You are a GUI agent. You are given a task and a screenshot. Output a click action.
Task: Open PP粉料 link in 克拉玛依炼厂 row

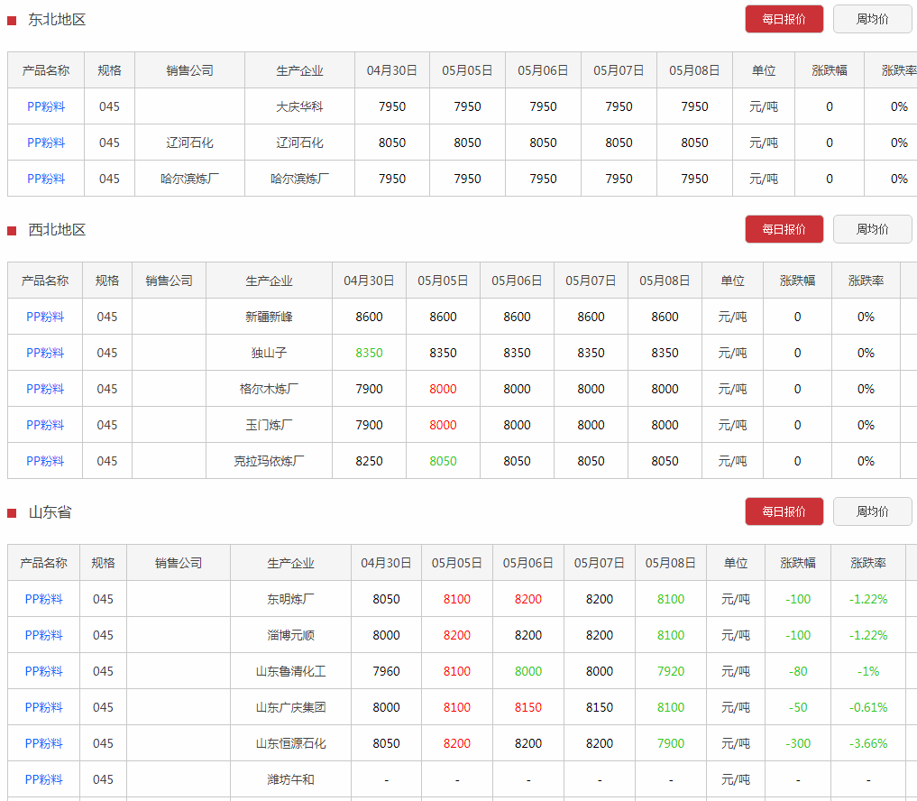45,461
